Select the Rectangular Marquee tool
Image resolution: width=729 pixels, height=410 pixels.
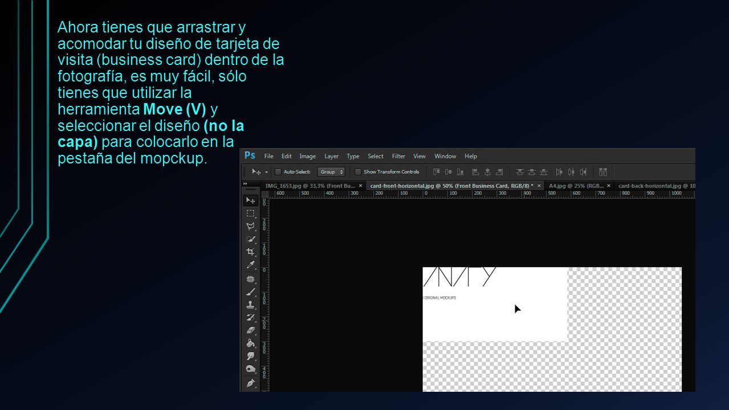[x=250, y=214]
